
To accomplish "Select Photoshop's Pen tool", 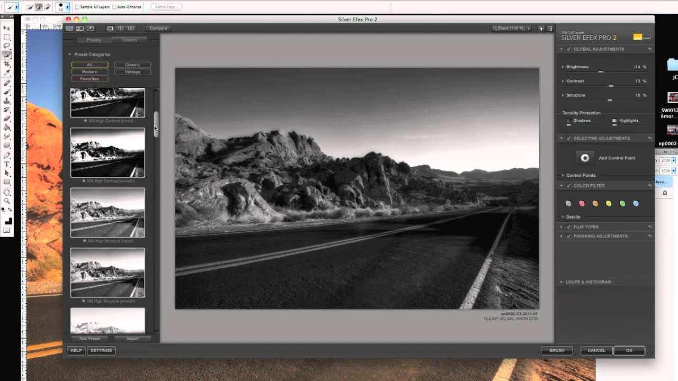I will tap(7, 156).
